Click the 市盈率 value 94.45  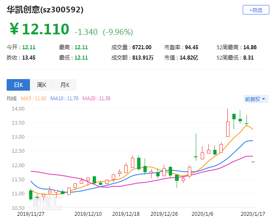click(x=192, y=47)
